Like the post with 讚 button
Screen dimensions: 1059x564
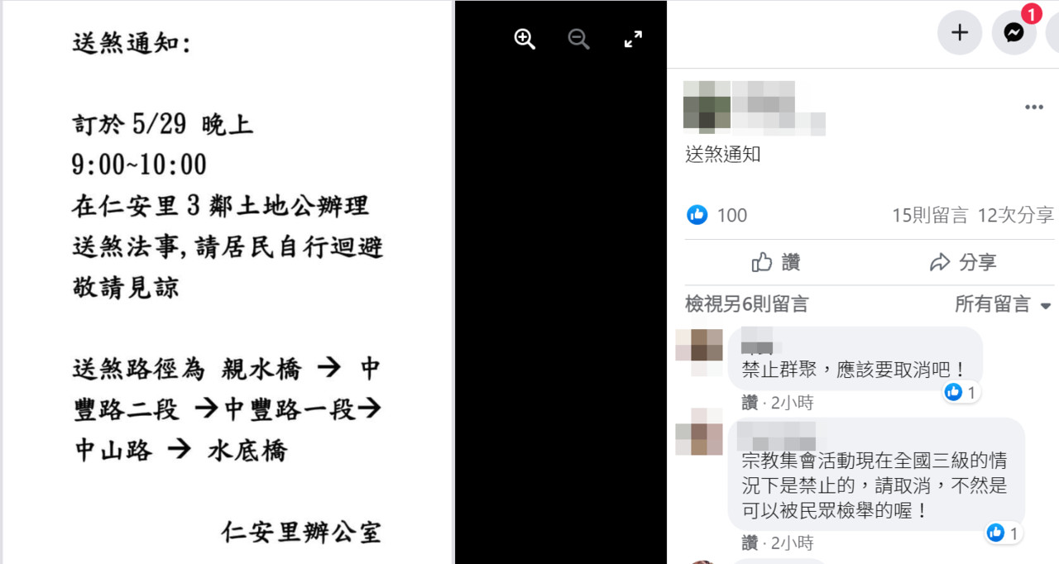[x=776, y=262]
